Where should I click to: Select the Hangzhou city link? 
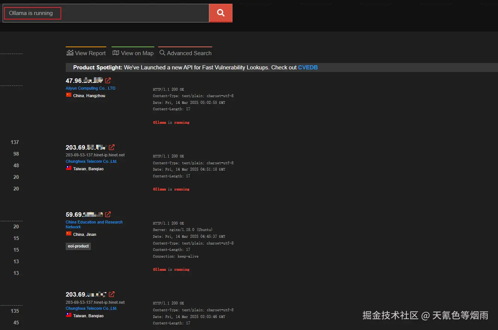tap(96, 96)
